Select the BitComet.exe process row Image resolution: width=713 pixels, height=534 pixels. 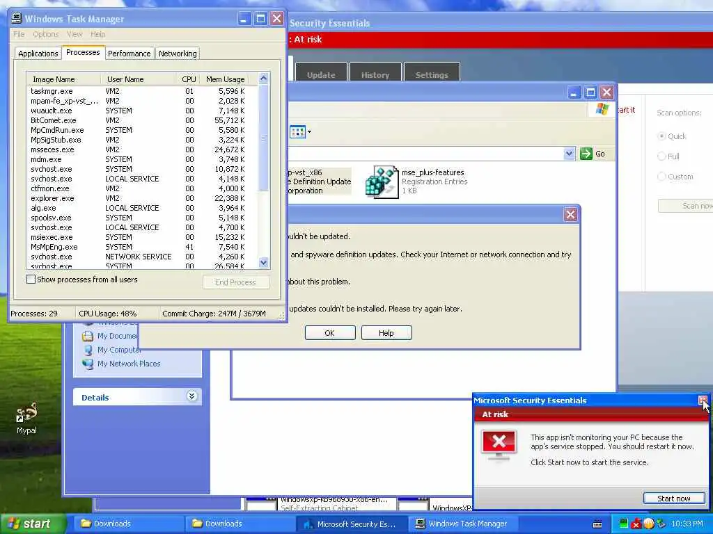coord(139,120)
